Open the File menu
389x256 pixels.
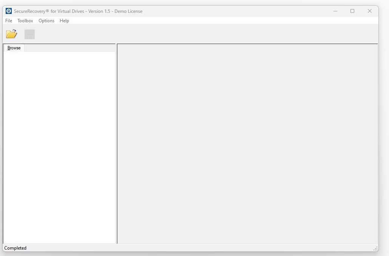(x=9, y=21)
